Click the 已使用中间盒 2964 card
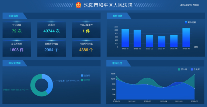 coord(51,48)
